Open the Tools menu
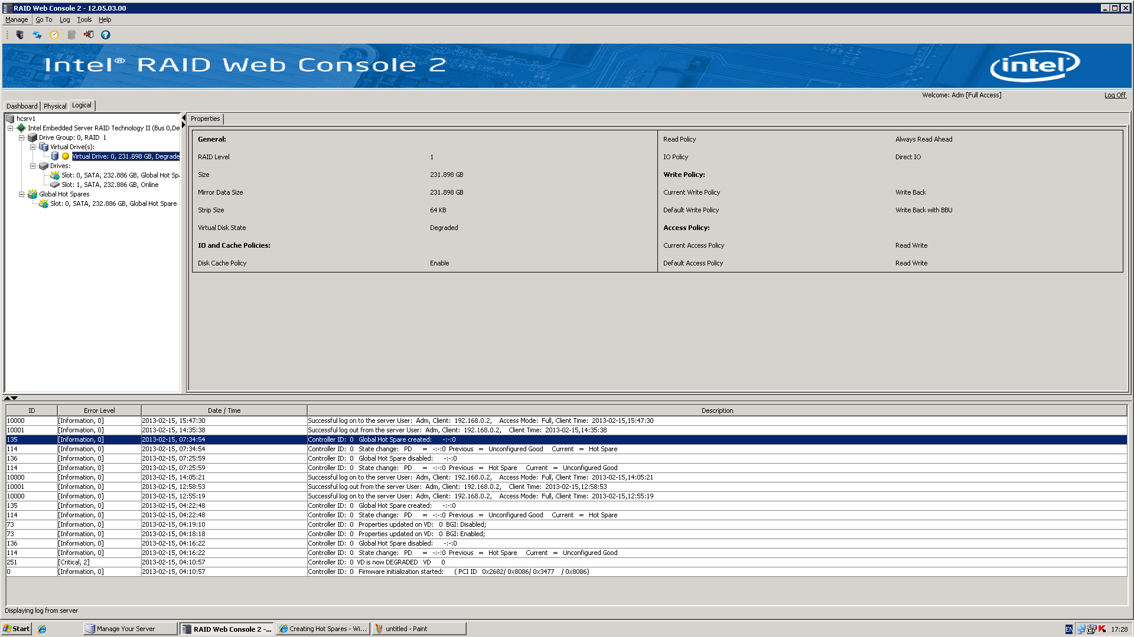 [x=84, y=19]
